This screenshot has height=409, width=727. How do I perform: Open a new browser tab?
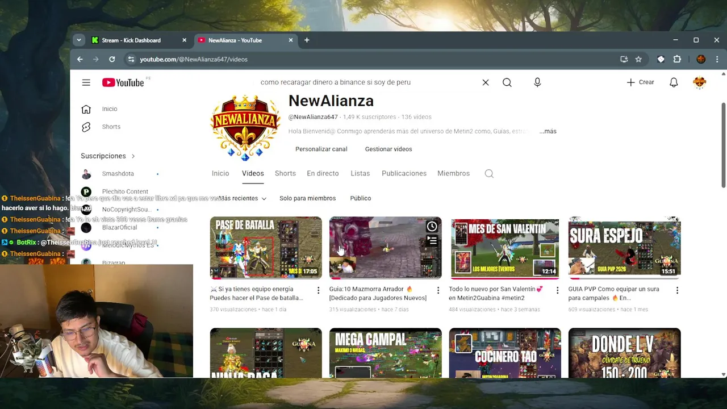click(307, 40)
